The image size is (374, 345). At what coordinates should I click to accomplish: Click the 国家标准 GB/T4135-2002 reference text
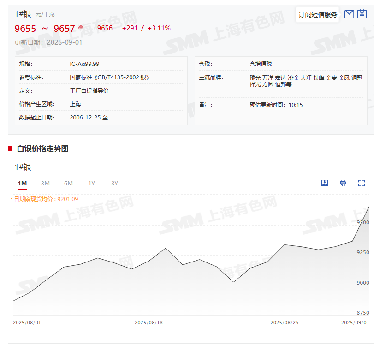tap(110, 77)
